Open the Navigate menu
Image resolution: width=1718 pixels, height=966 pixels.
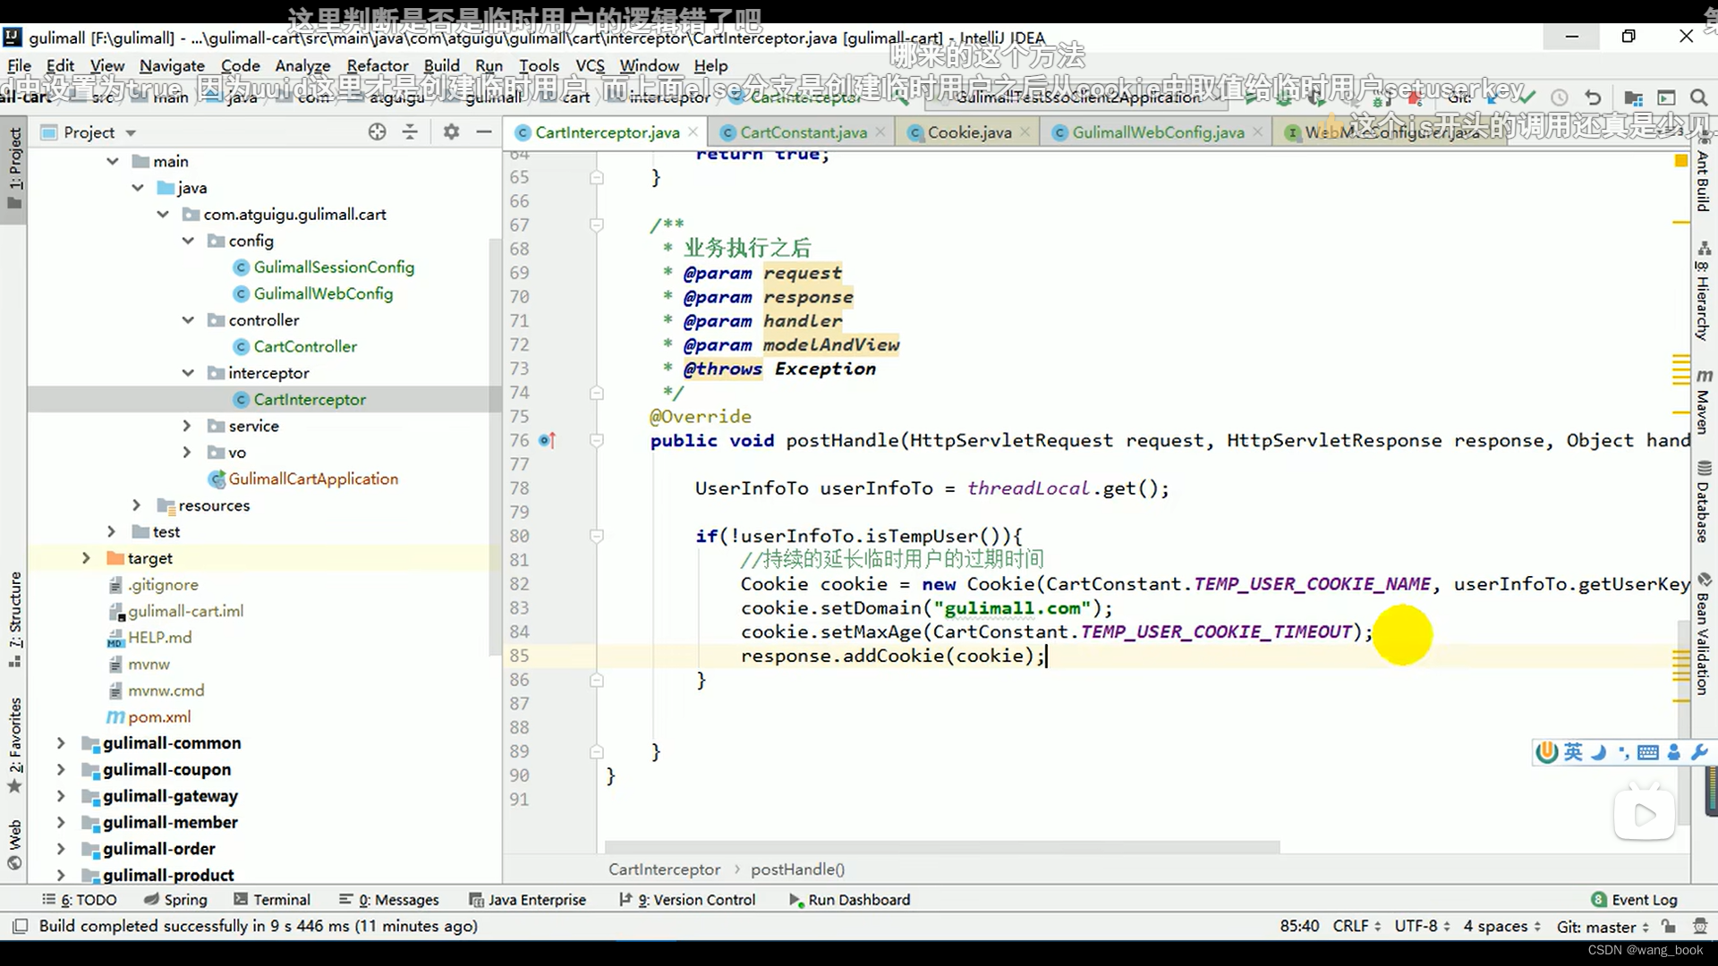[x=172, y=65]
